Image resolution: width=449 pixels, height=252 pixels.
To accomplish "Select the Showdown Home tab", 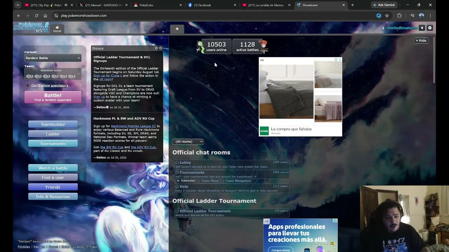I will click(57, 29).
